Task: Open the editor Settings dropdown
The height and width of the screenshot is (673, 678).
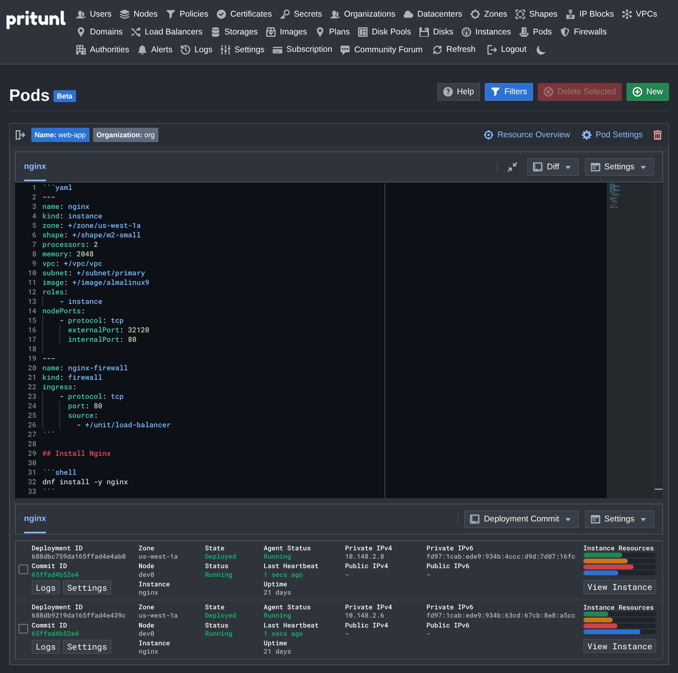Action: [x=619, y=167]
